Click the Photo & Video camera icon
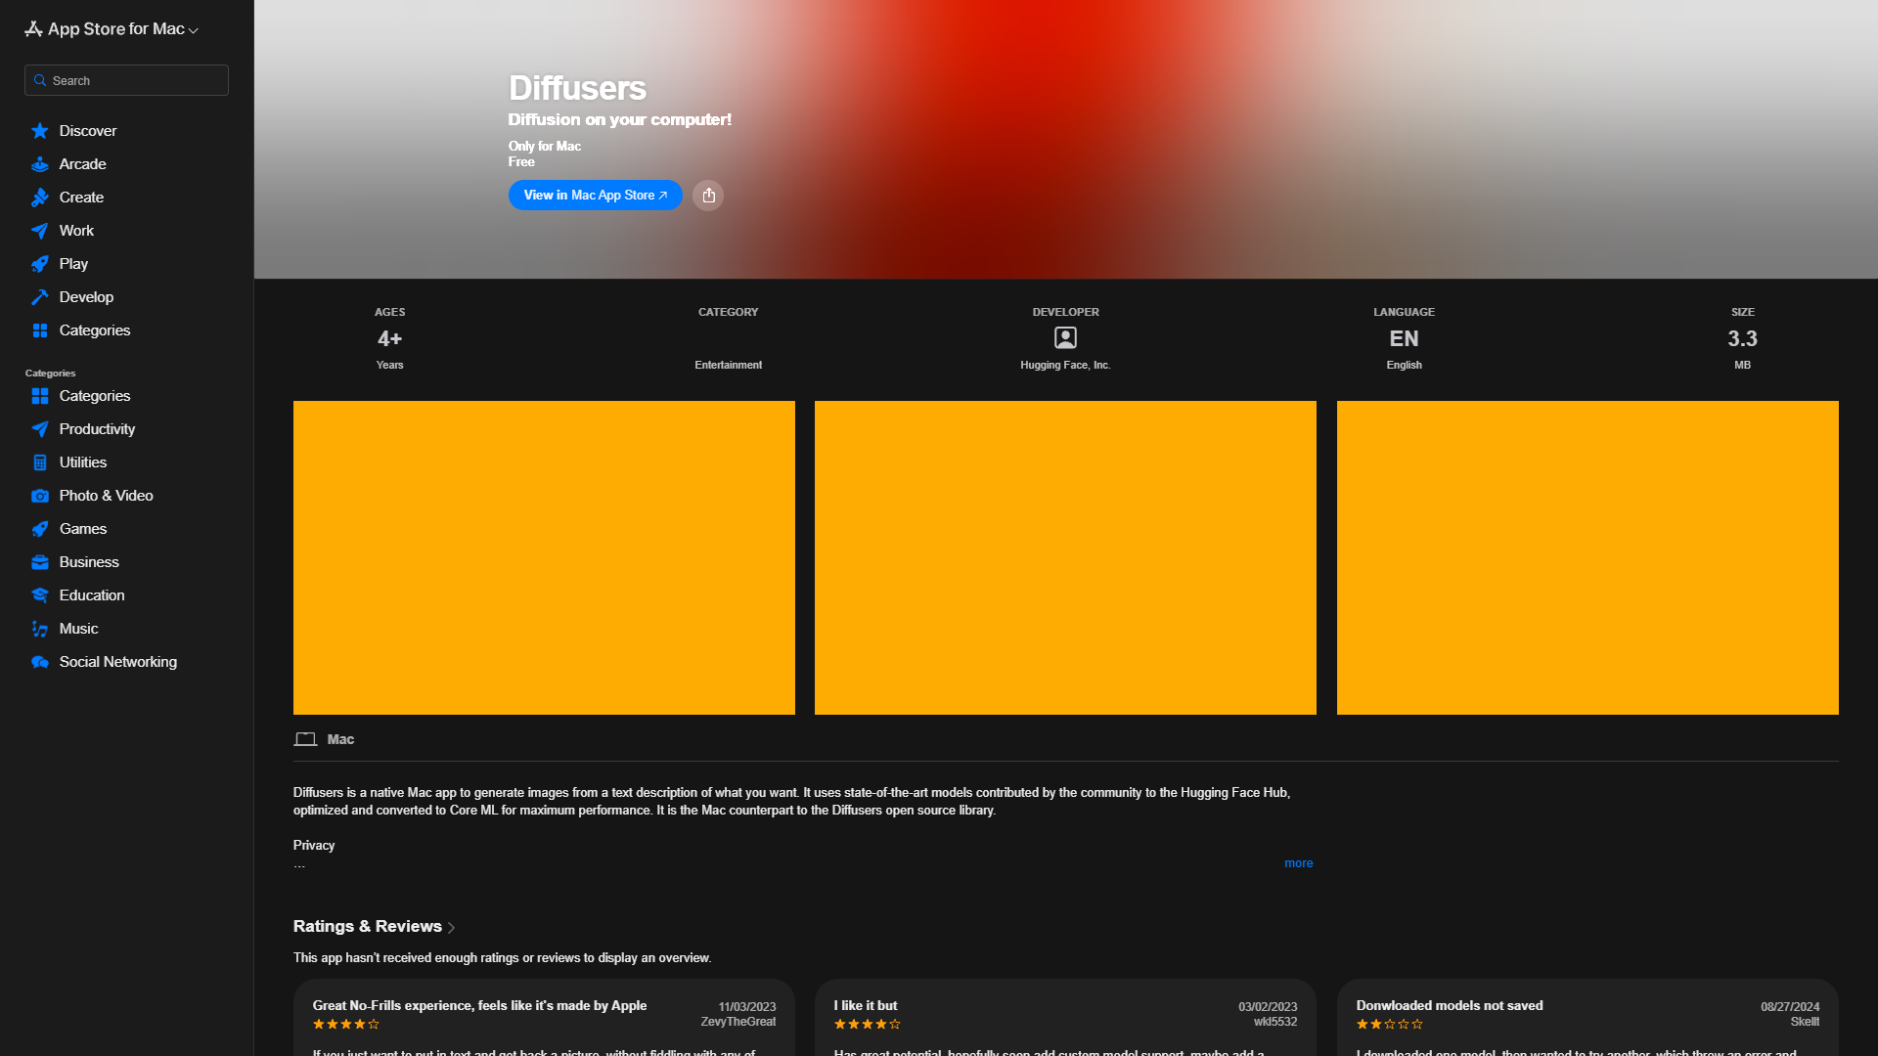This screenshot has width=1878, height=1056. point(40,496)
